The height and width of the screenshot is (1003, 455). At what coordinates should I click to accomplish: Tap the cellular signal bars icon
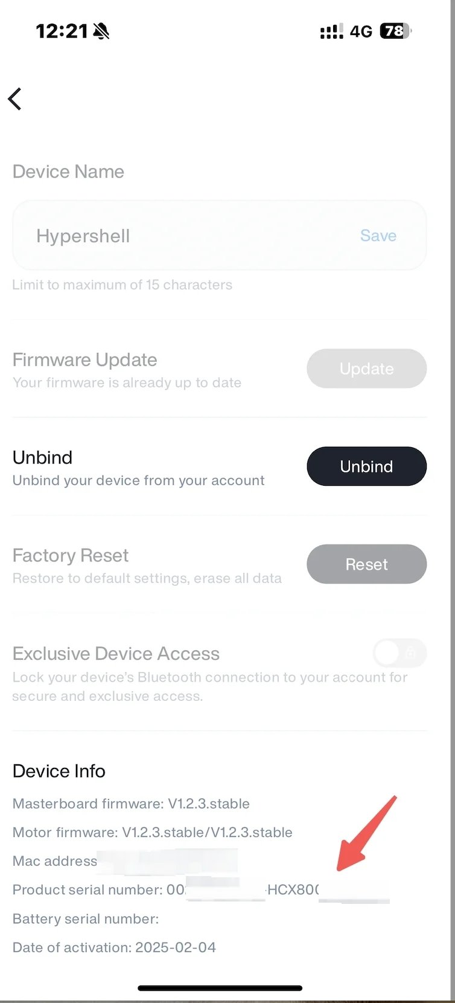point(331,31)
